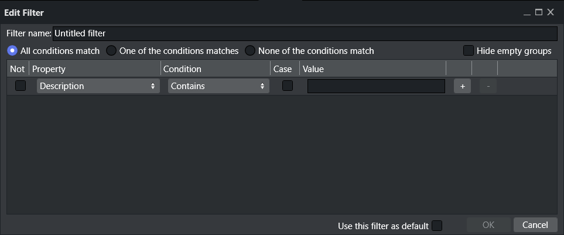Click the Value column header
This screenshot has height=235, width=564.
click(372, 69)
